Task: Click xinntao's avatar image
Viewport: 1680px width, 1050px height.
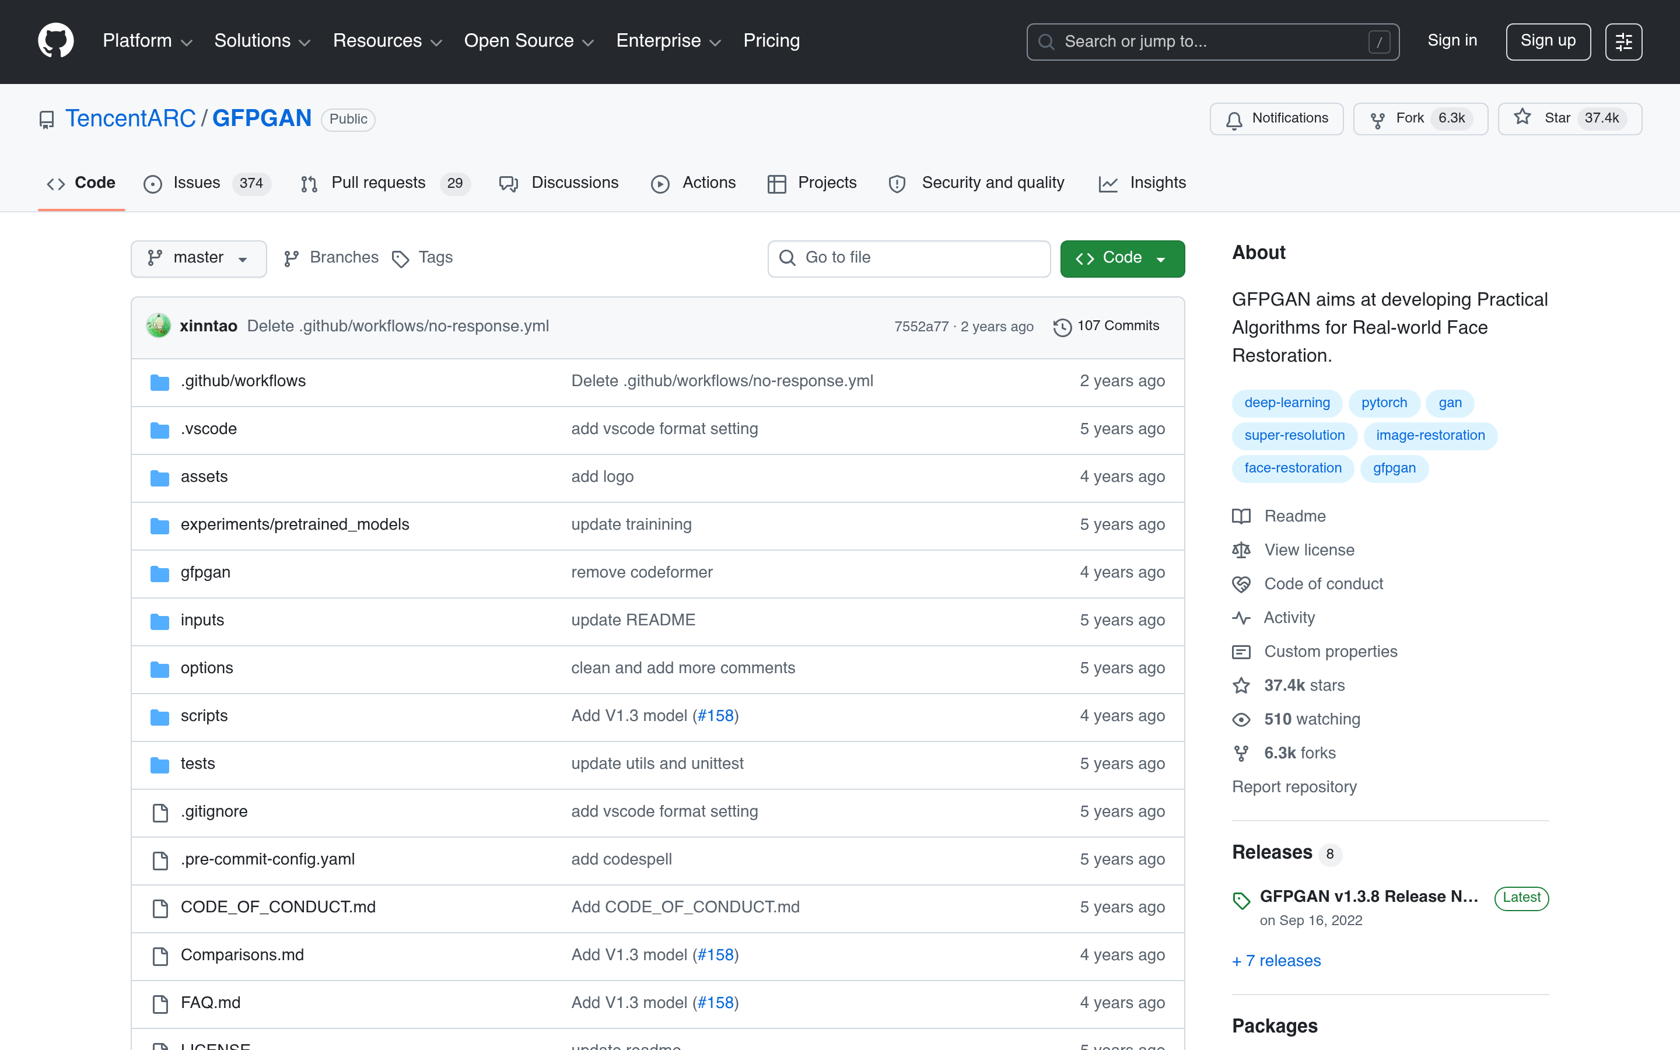Action: pyautogui.click(x=158, y=325)
